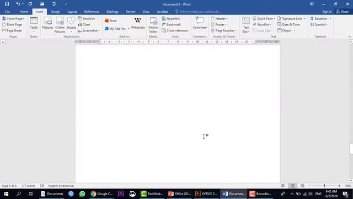The height and width of the screenshot is (199, 353).
Task: Click the Tell me search box
Action: point(198,12)
